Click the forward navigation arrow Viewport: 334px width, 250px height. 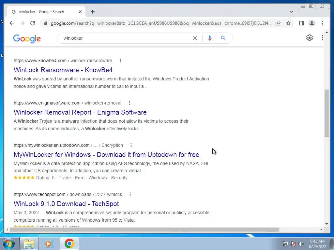tap(22, 23)
